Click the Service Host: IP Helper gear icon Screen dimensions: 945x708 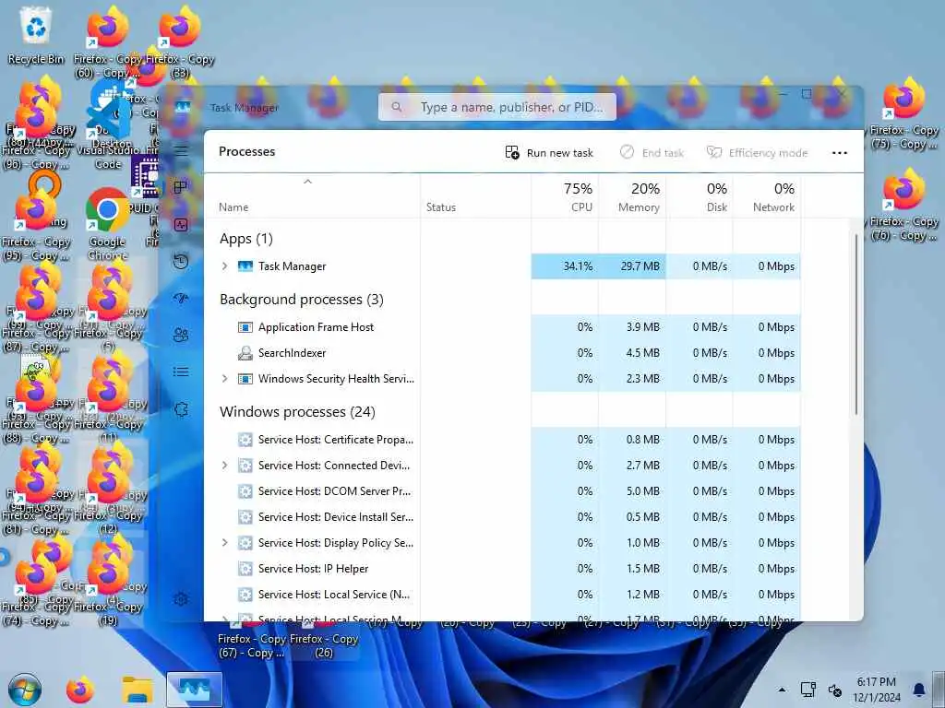click(245, 568)
